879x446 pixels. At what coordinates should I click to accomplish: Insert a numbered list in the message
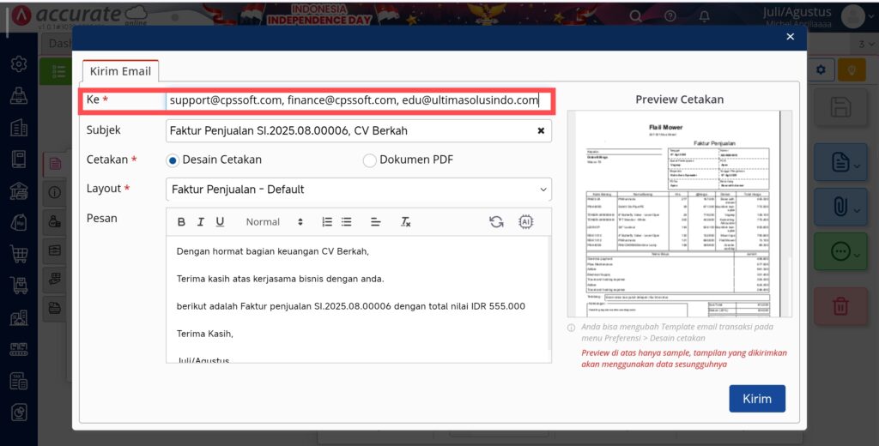point(327,222)
